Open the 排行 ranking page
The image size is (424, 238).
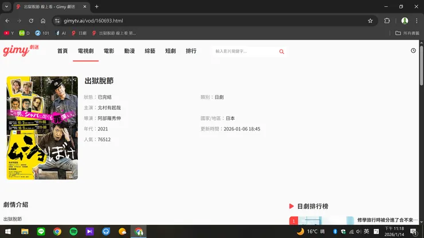pyautogui.click(x=191, y=51)
